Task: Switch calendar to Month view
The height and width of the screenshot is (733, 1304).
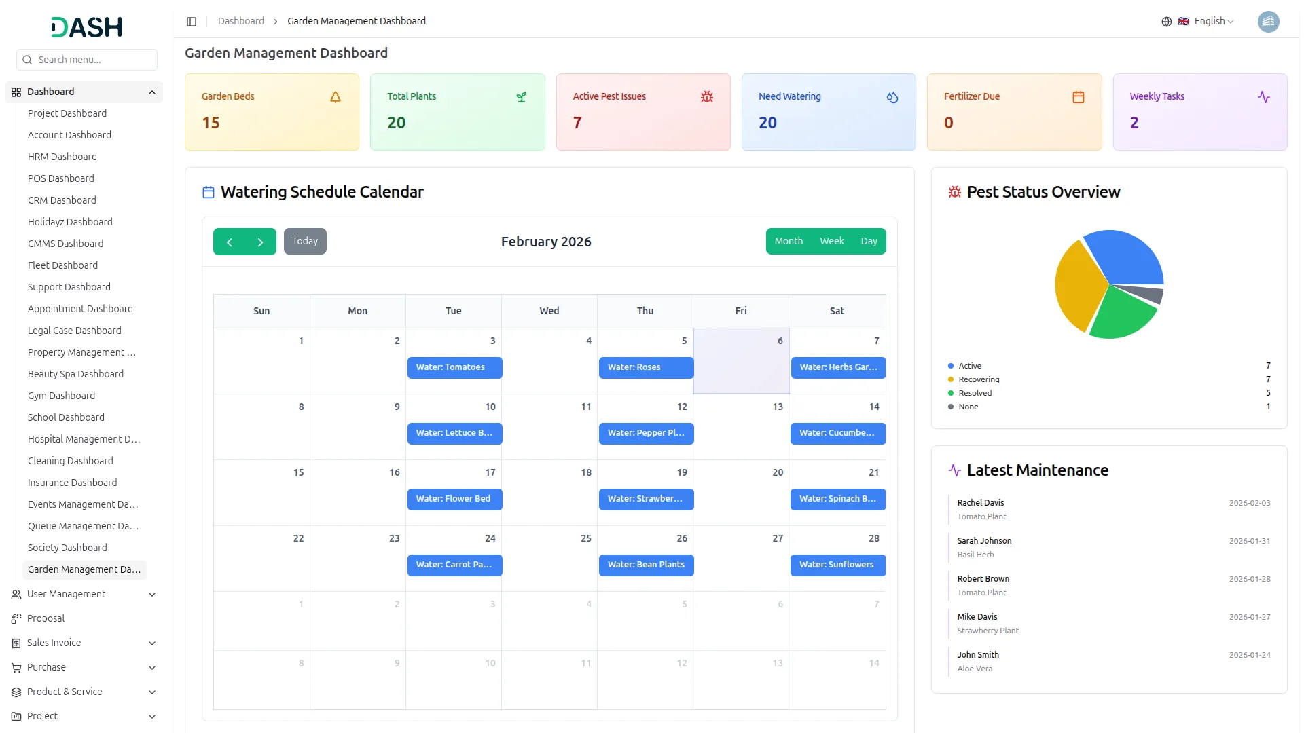Action: coord(789,242)
